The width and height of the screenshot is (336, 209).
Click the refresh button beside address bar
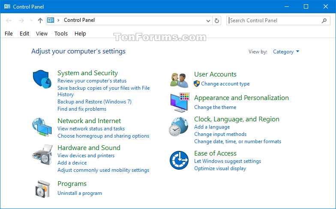217,21
